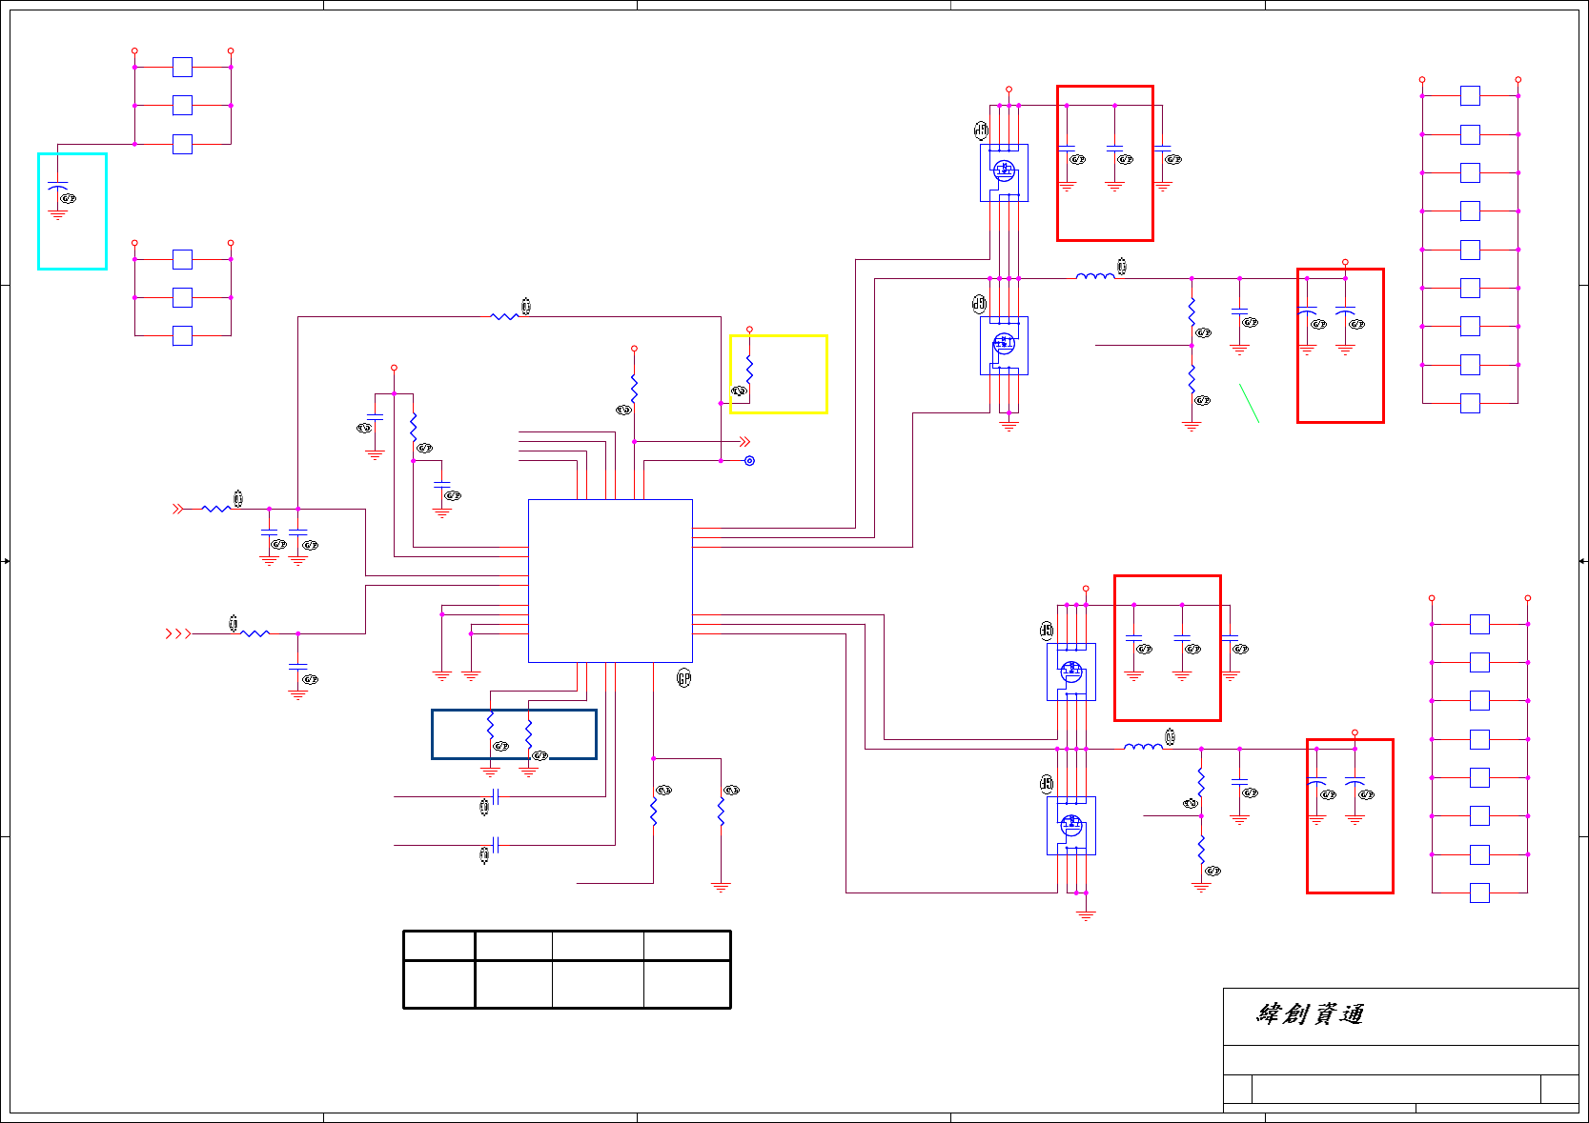This screenshot has width=1589, height=1123.
Task: Click the blue circular test point above the IC
Action: (x=749, y=461)
